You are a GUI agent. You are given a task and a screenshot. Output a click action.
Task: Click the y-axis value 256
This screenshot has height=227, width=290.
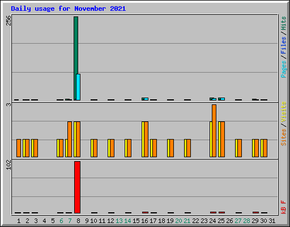point(8,20)
